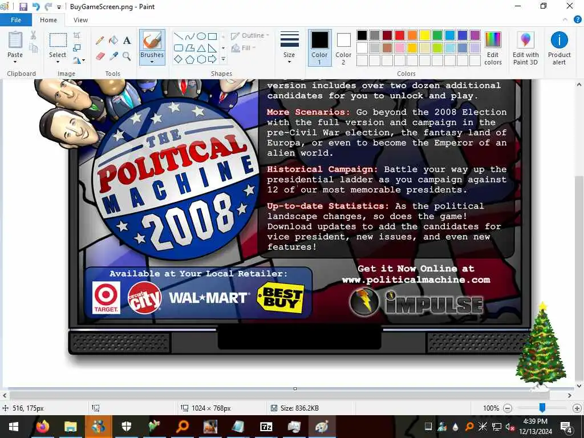Click the vertical scrollbar up arrow

[579, 84]
